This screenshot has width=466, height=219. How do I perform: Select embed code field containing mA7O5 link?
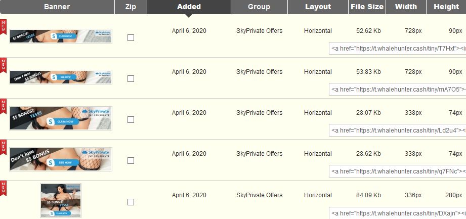397,90
